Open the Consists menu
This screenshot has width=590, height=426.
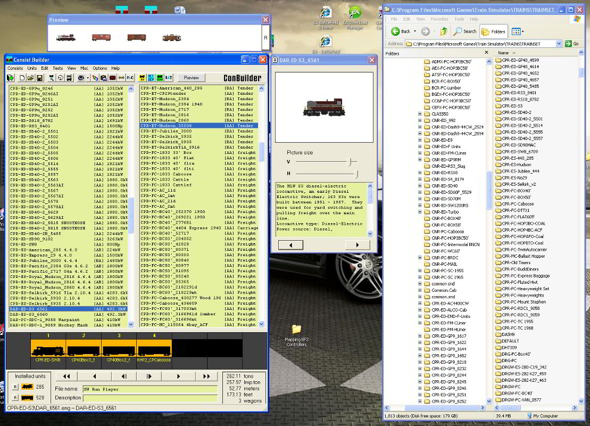coord(15,68)
